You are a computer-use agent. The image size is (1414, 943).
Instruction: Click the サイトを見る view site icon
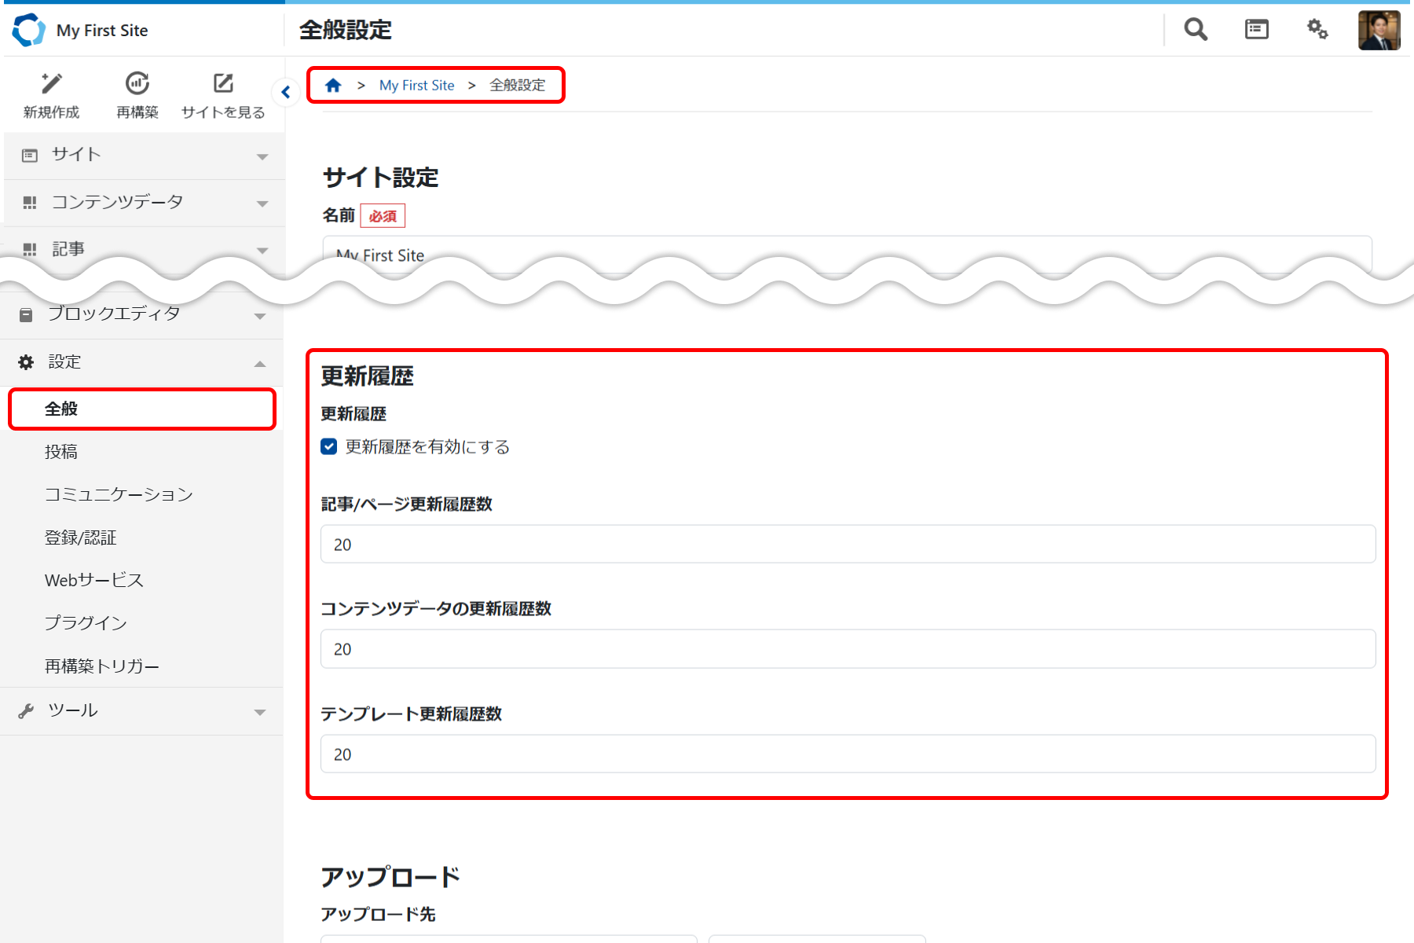223,83
